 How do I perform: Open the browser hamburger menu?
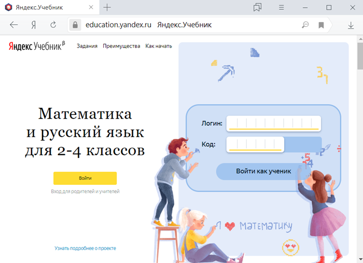[x=281, y=8]
